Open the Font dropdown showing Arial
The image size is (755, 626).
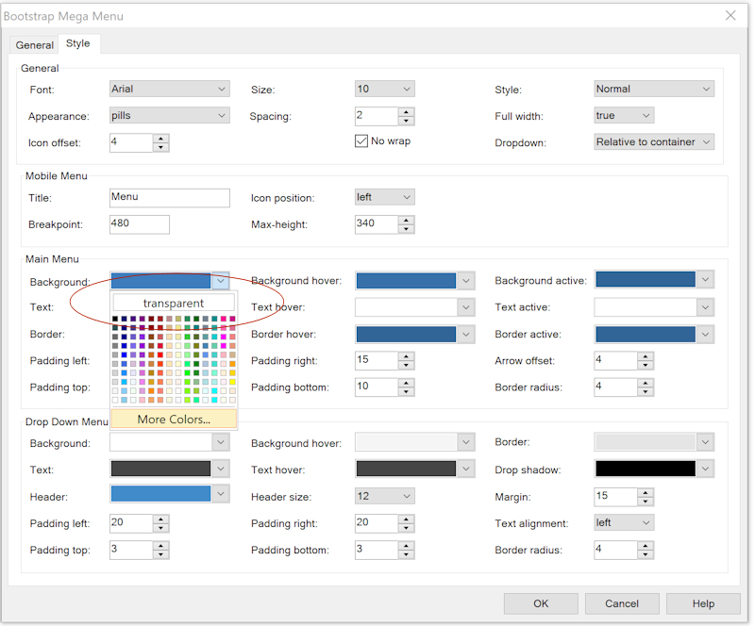point(170,89)
